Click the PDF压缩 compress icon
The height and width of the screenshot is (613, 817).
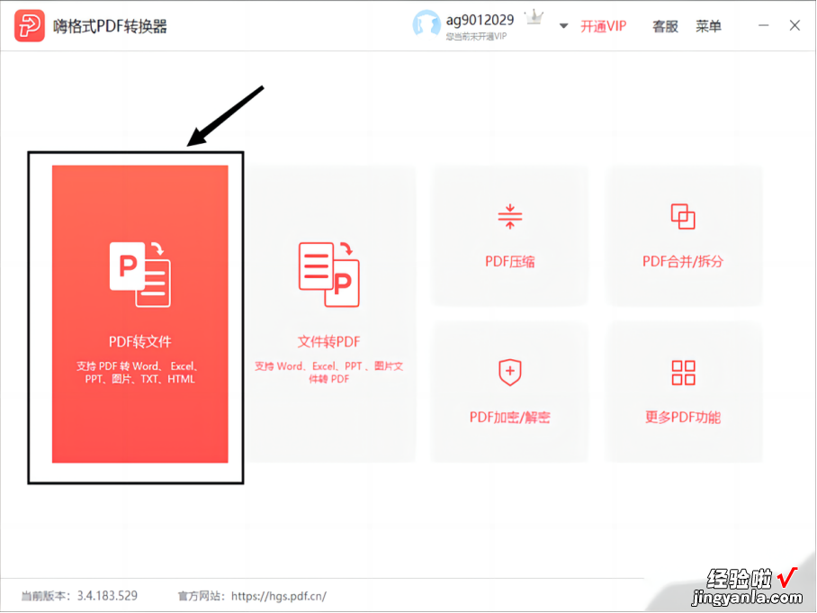509,216
